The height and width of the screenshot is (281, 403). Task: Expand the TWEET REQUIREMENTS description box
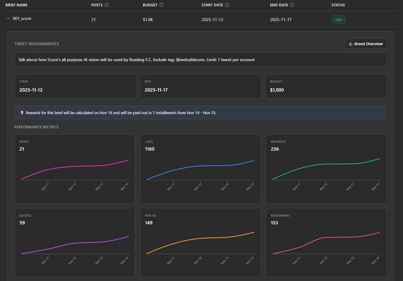200,59
